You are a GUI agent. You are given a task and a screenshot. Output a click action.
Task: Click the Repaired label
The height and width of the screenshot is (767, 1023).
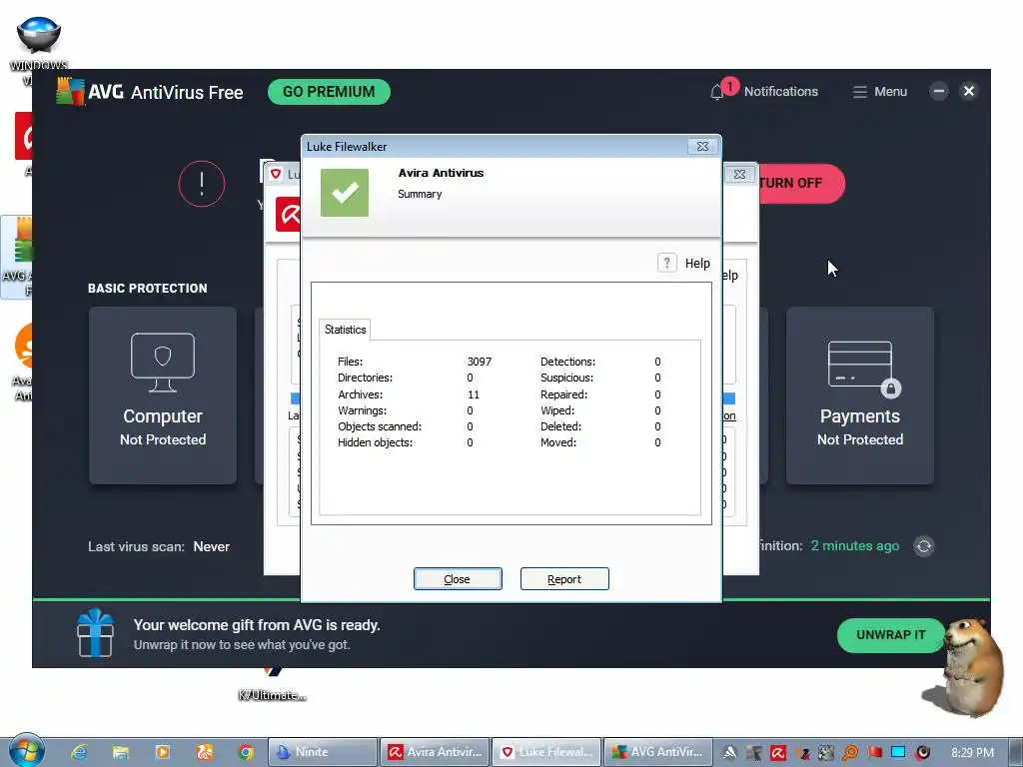point(563,394)
